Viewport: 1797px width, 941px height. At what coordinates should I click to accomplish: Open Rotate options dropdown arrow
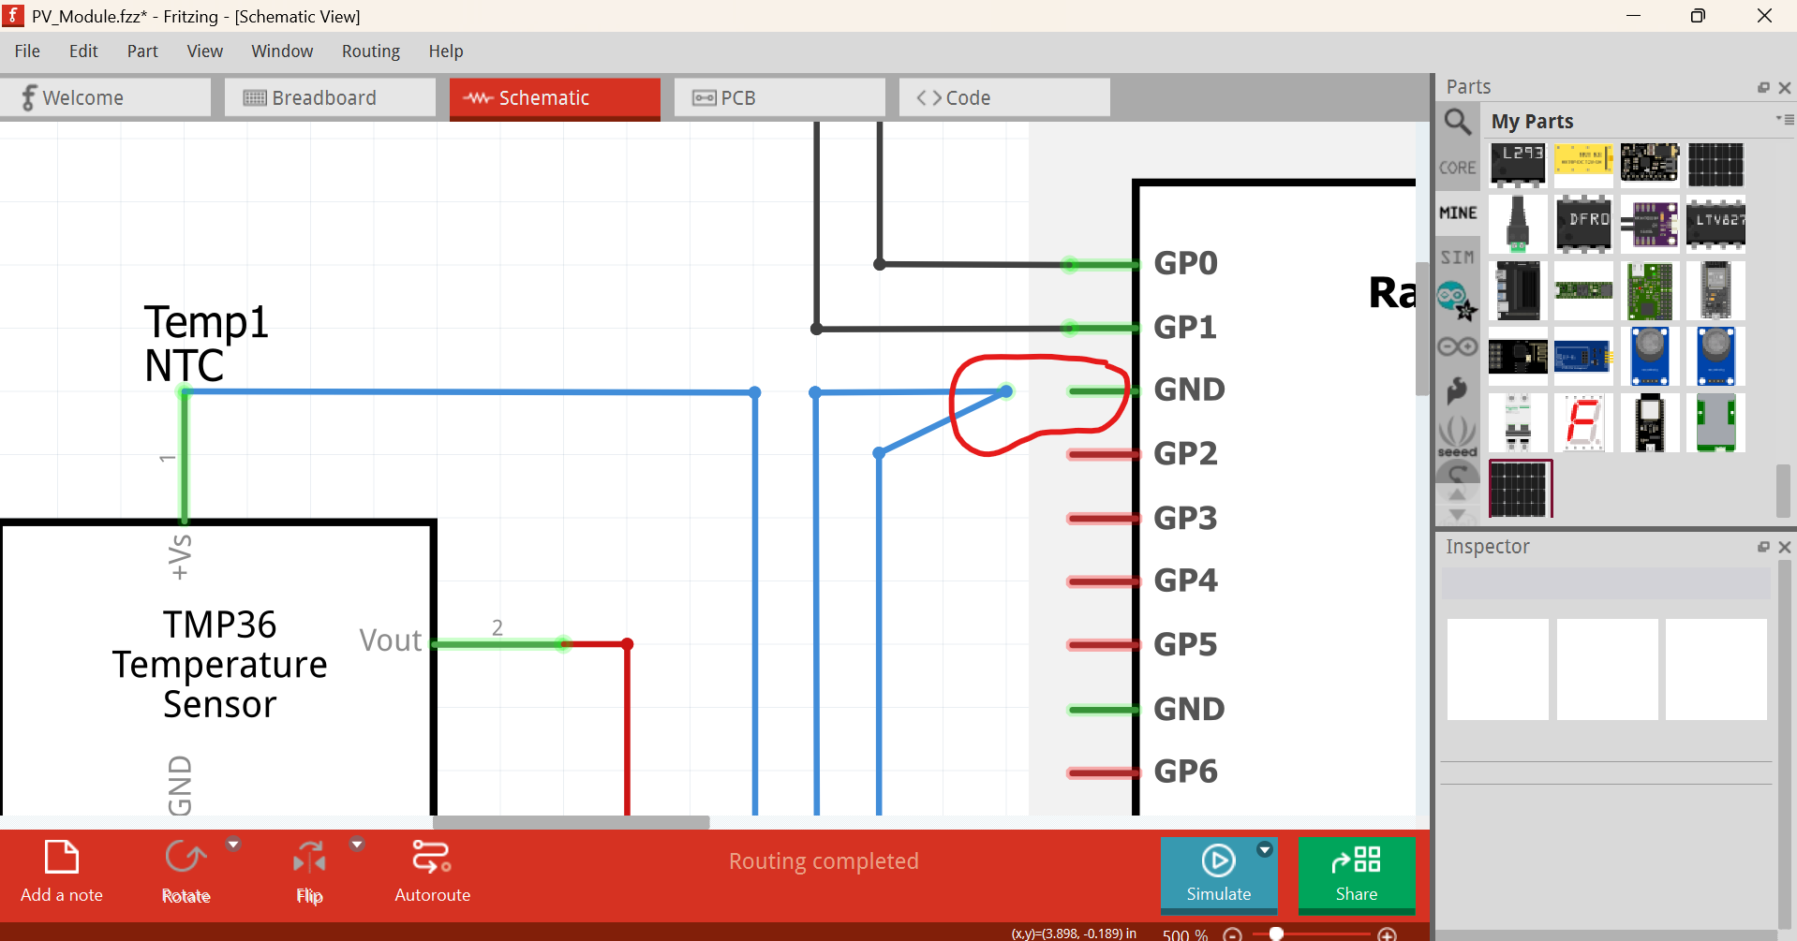click(233, 845)
